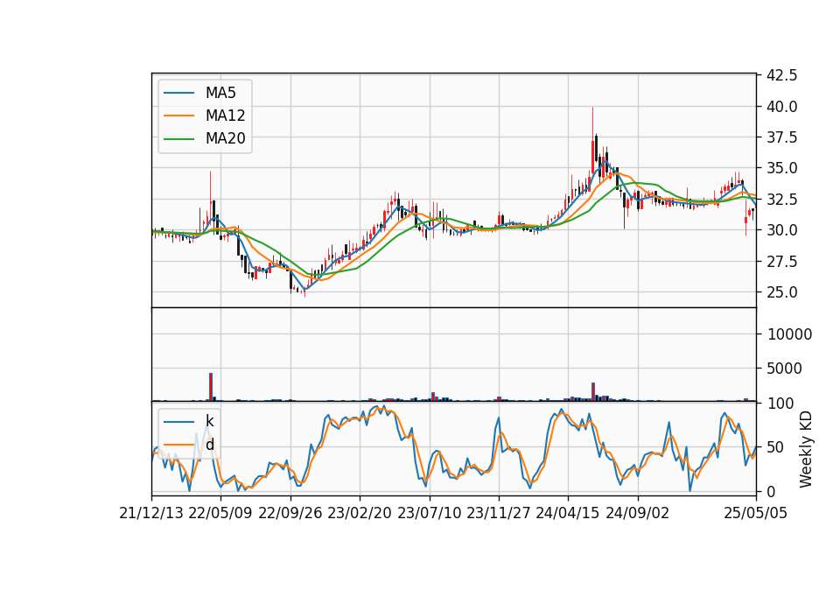Click the 24/04/15 date label
Image resolution: width=840 pixels, height=604 pixels.
click(568, 514)
